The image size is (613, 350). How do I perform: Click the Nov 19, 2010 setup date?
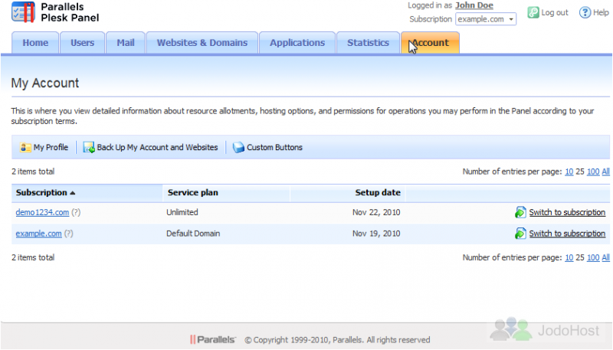click(x=376, y=233)
